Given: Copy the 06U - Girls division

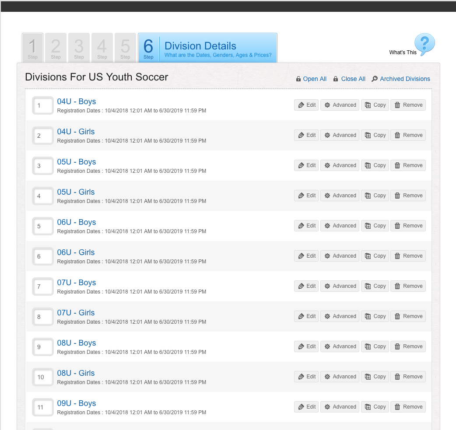Looking at the screenshot, I should tap(375, 256).
